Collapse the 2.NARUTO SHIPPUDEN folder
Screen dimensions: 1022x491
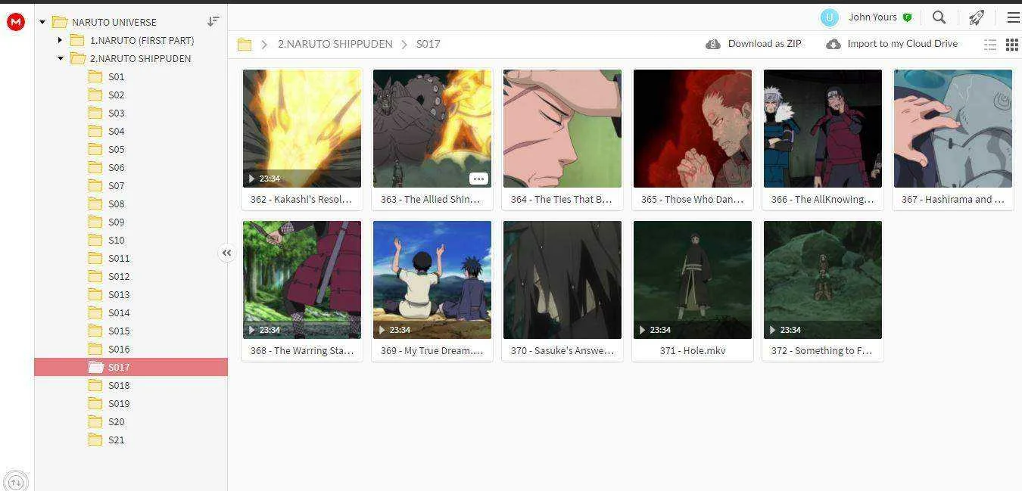61,58
